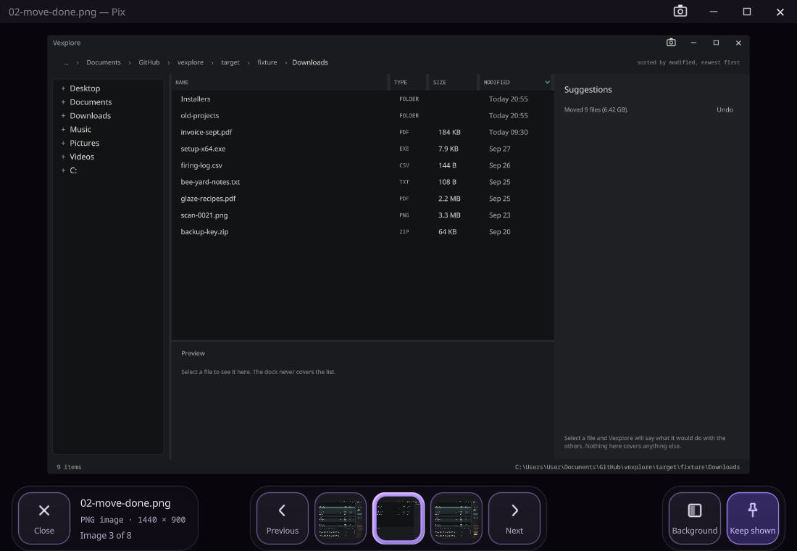The width and height of the screenshot is (797, 551).
Task: Toggle the Keep shown pin
Action: 753,518
